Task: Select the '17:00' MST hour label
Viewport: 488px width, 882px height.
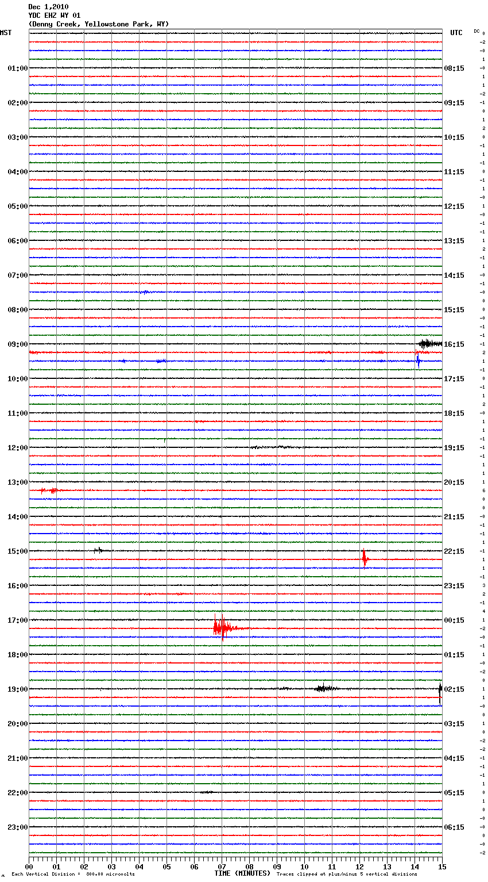Action: [x=18, y=620]
